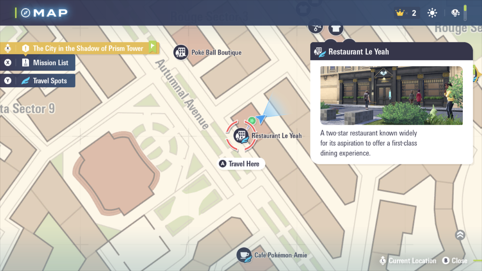Click the blue player arrow marker
The image size is (482, 271).
click(261, 118)
